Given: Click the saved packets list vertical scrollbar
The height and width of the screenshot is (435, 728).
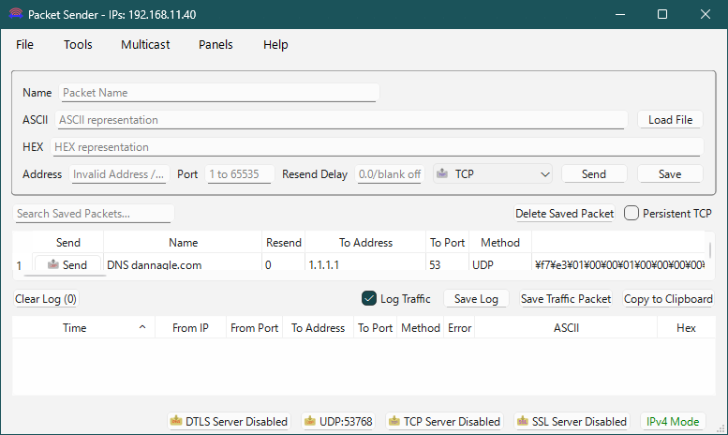Looking at the screenshot, I should (709, 251).
